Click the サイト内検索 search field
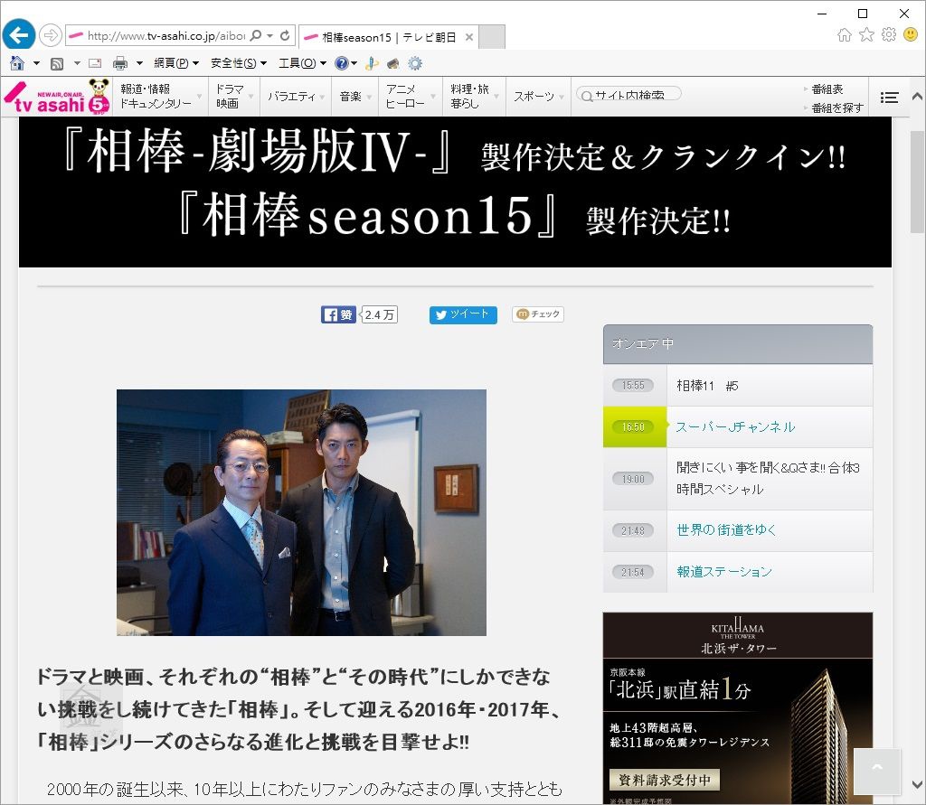 (x=628, y=95)
